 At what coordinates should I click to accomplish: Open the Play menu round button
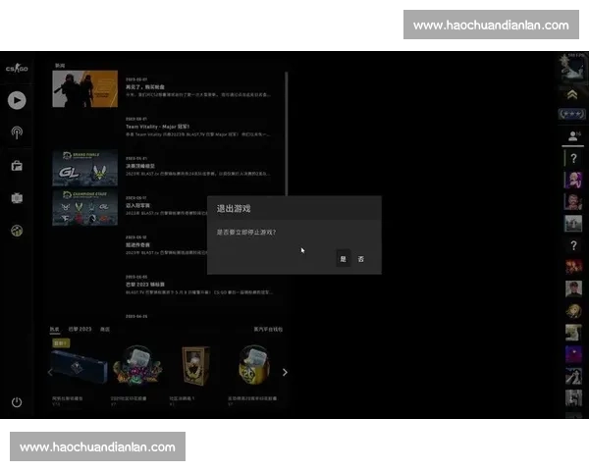(17, 100)
